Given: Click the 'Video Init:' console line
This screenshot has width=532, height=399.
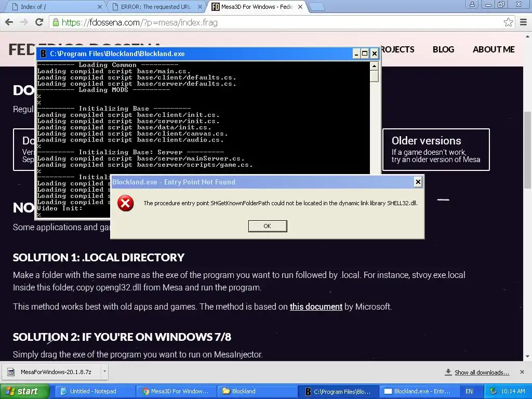Looking at the screenshot, I should coord(60,208).
